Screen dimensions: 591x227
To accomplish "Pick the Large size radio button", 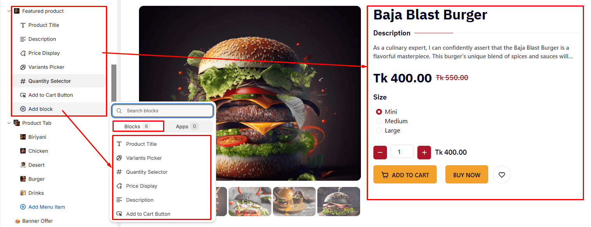I will coord(379,131).
